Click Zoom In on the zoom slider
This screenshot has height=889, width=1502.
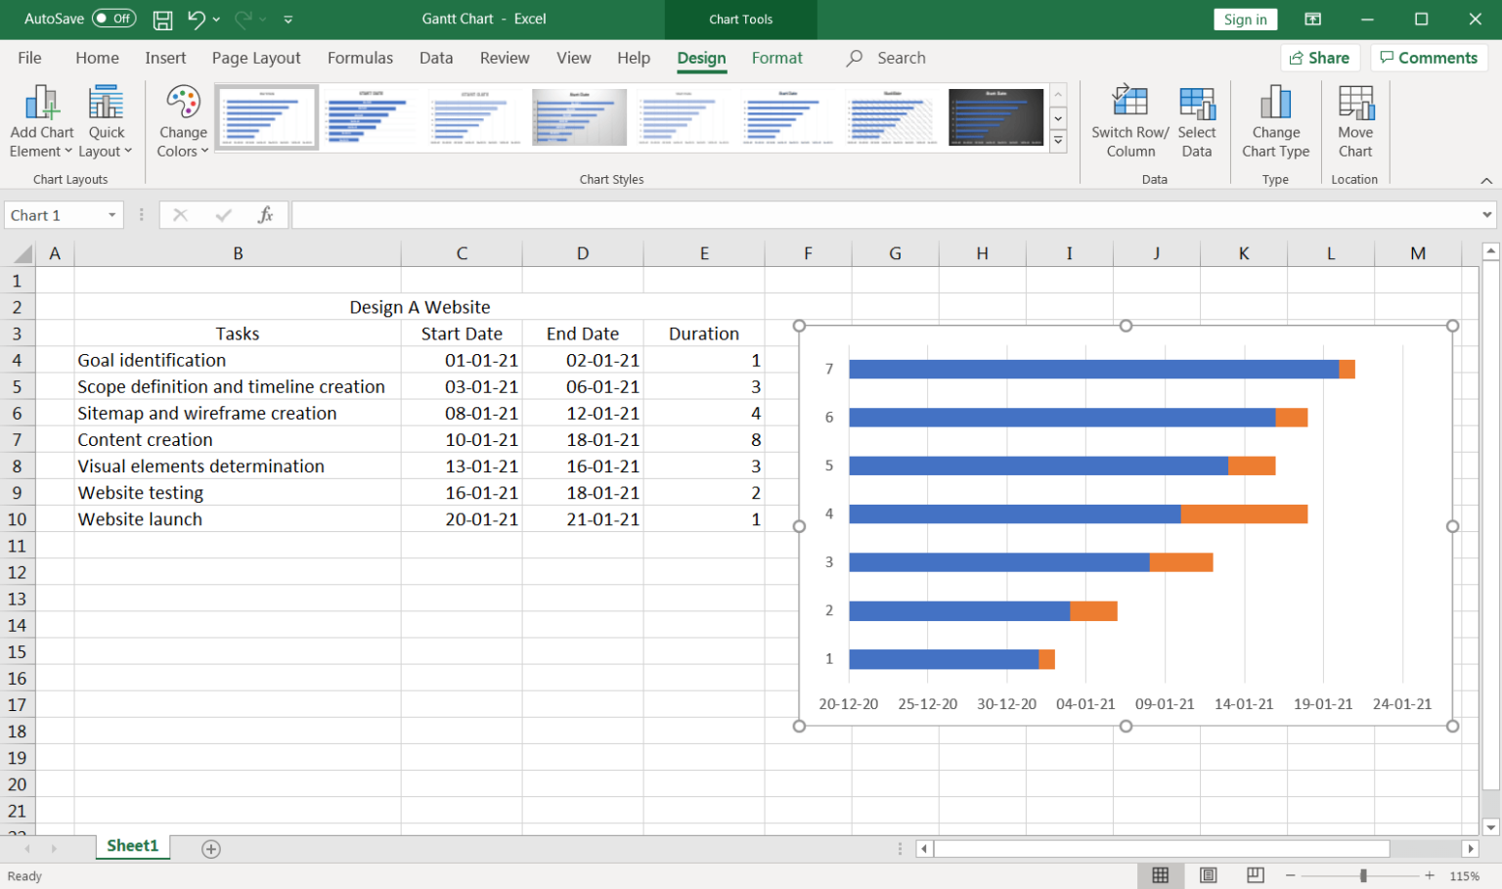[1428, 875]
